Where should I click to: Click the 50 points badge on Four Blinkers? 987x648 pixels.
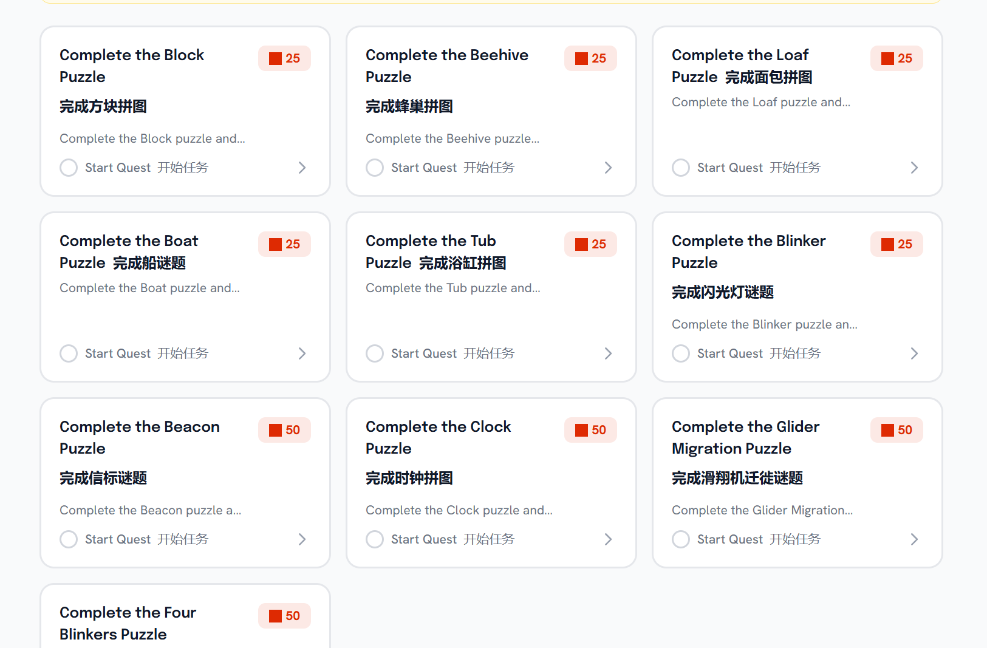pos(284,616)
